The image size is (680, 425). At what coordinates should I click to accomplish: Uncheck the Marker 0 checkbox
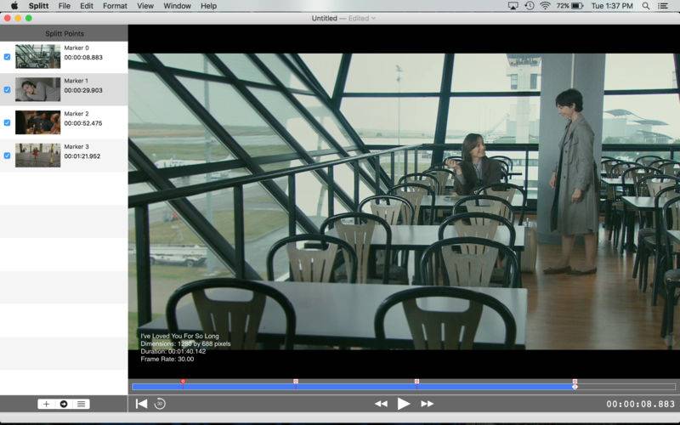[x=7, y=57]
